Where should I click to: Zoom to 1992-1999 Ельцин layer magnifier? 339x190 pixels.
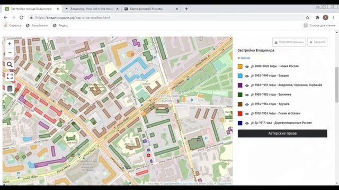[x=252, y=76]
